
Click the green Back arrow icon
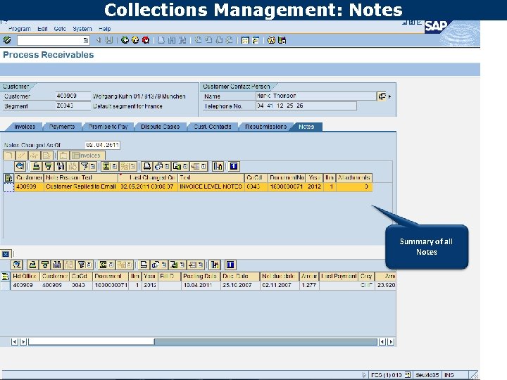click(x=125, y=40)
